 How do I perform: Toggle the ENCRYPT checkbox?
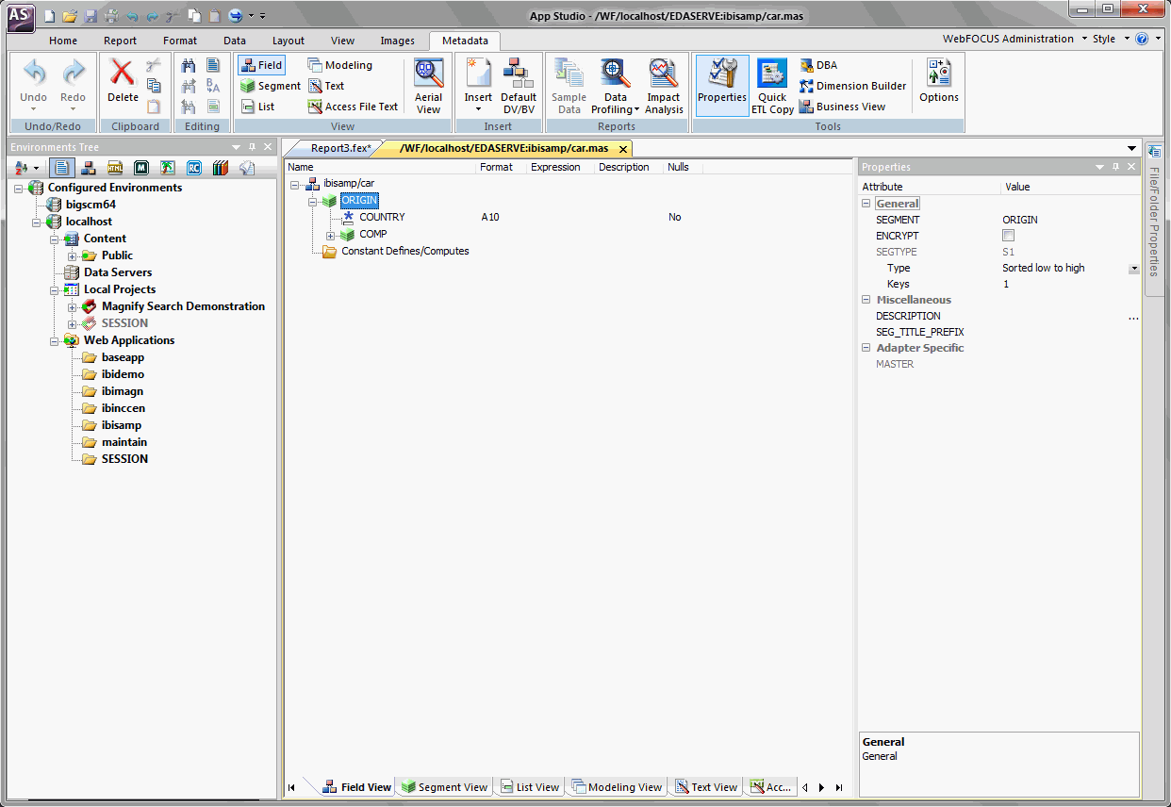tap(1008, 236)
